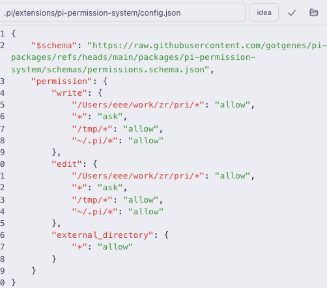
Task: Click "~/.pi/*" key in write block
Action: (94, 141)
